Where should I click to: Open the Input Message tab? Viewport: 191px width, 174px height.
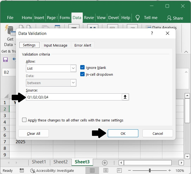56,45
